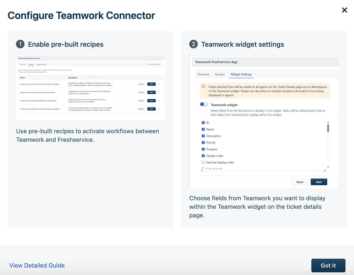Click the Got it button
This screenshot has height=275, width=354.
(x=328, y=265)
